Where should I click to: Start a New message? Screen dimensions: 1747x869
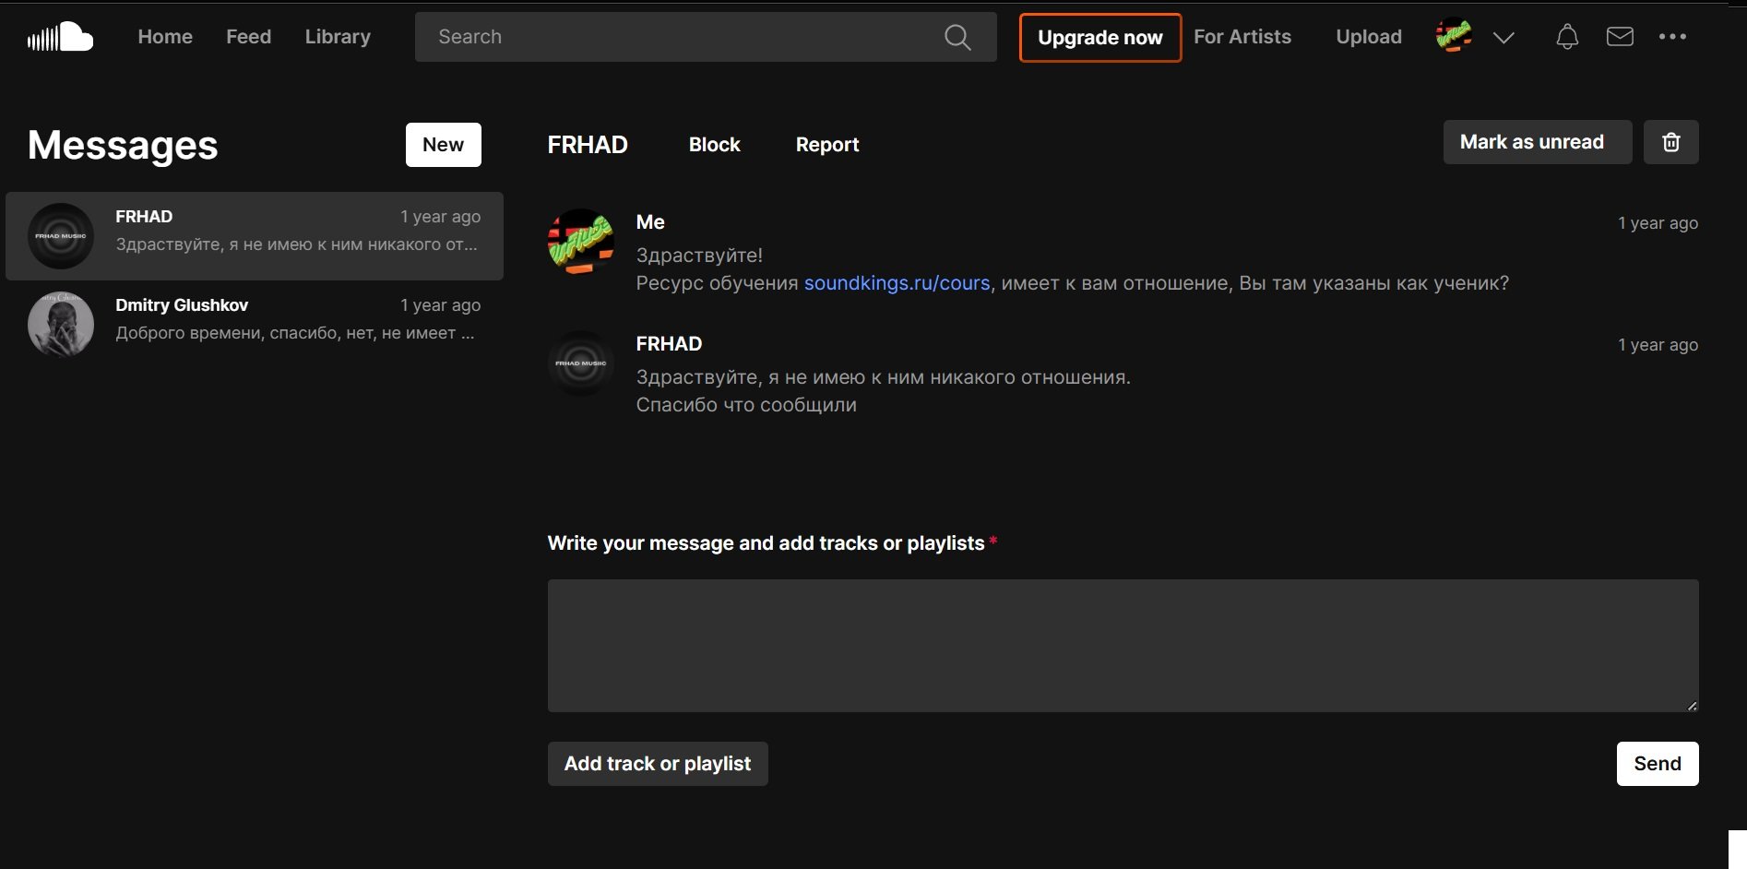pyautogui.click(x=443, y=145)
